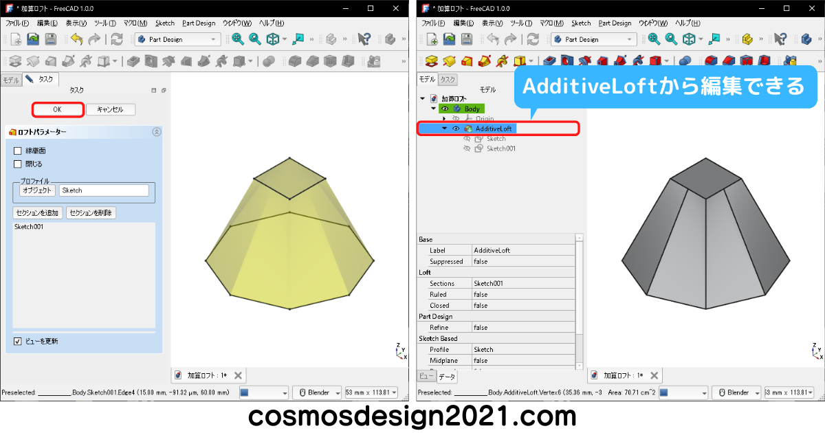This screenshot has width=825, height=433.
Task: Toggle the eye icon beside Body
Action: [444, 109]
